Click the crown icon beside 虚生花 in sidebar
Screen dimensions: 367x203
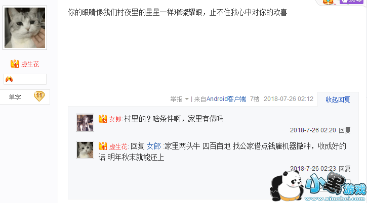coord(15,64)
